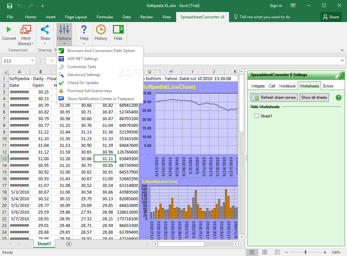The image size is (347, 256).
Task: Switch to the Formulas ribbon tab
Action: click(x=105, y=17)
